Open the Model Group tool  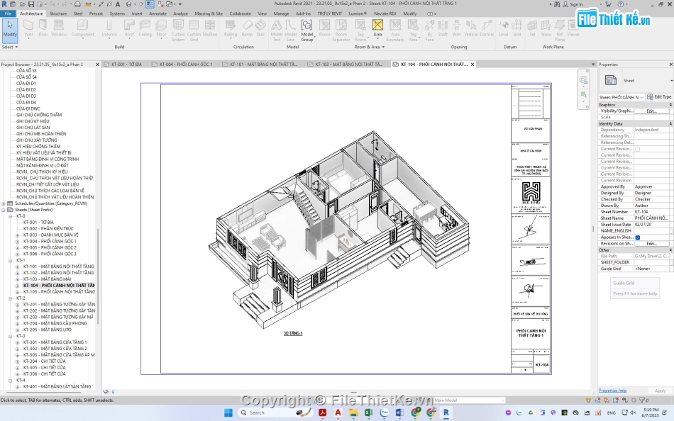[x=307, y=30]
